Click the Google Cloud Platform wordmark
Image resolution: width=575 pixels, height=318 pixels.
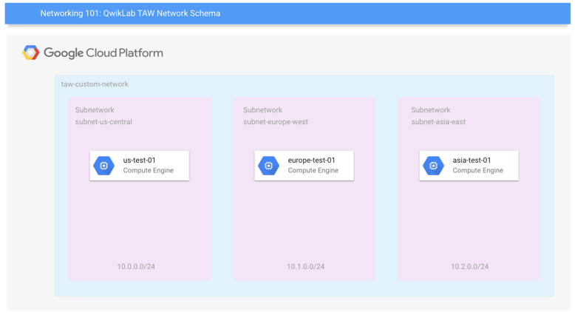(x=103, y=53)
